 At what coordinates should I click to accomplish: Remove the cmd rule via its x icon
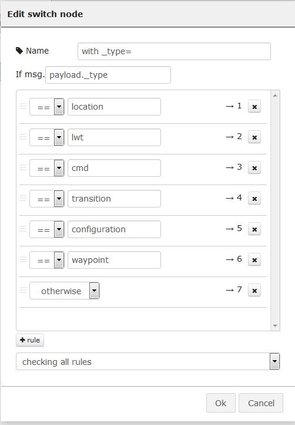(x=254, y=168)
